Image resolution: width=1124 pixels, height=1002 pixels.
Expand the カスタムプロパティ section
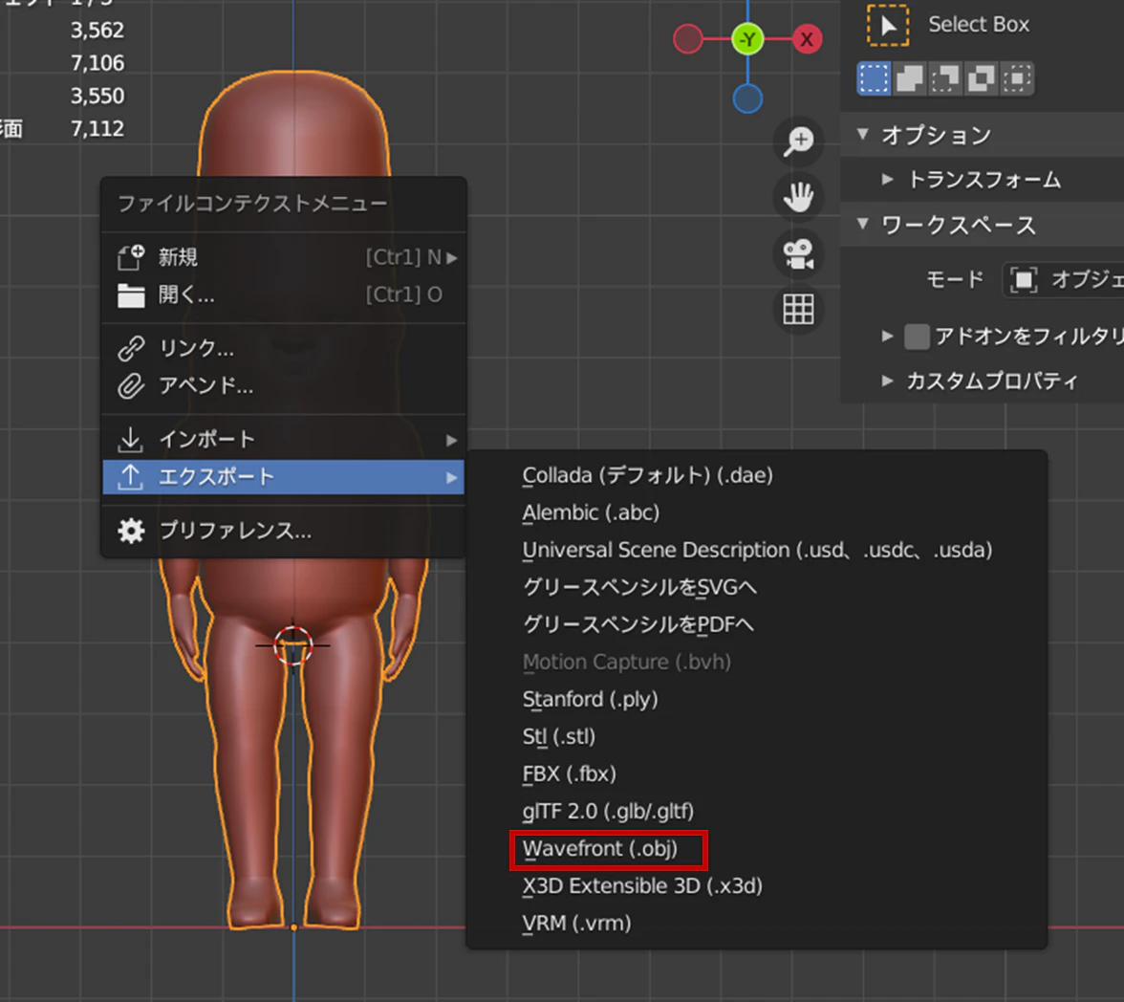tap(887, 381)
